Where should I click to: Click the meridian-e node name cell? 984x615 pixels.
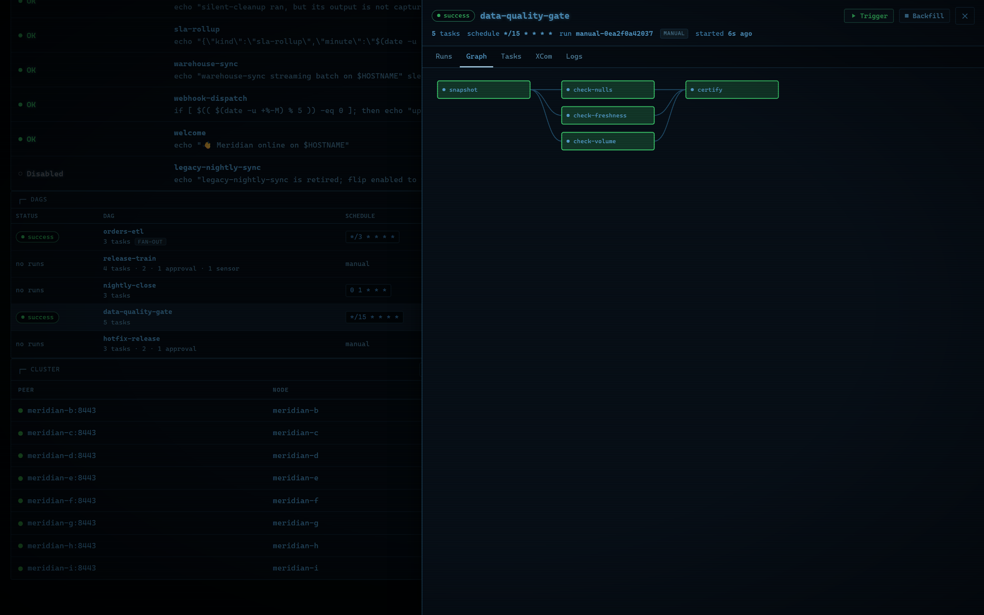295,478
